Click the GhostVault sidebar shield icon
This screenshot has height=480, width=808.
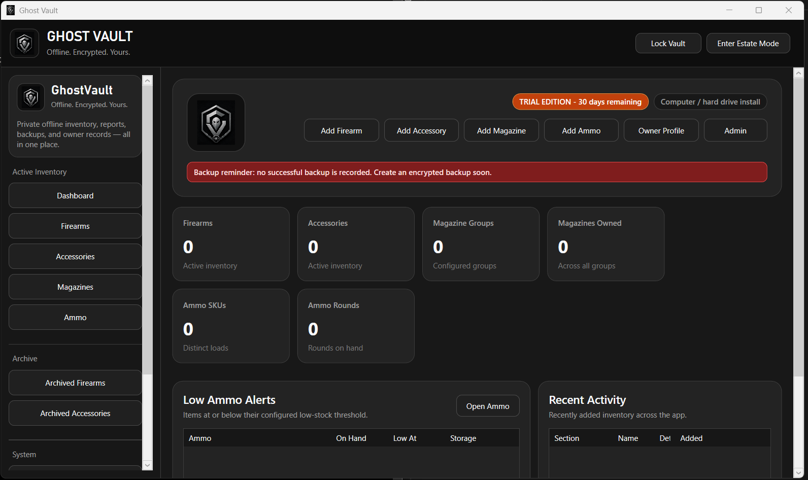(31, 97)
